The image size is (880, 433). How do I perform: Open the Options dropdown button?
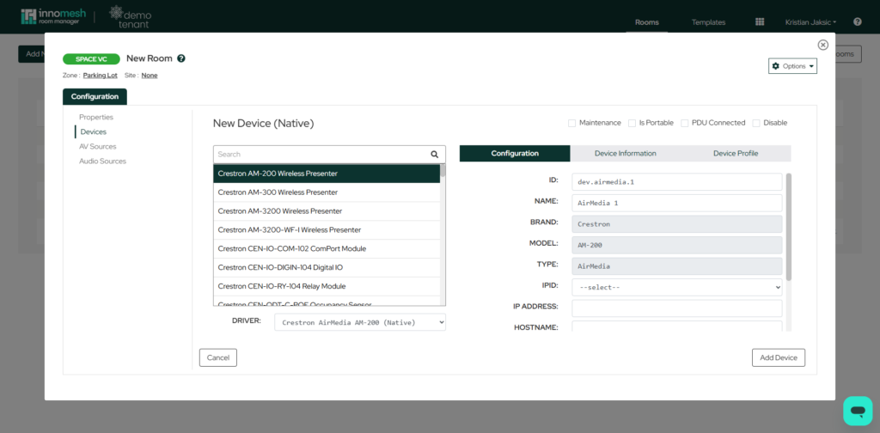(x=792, y=66)
